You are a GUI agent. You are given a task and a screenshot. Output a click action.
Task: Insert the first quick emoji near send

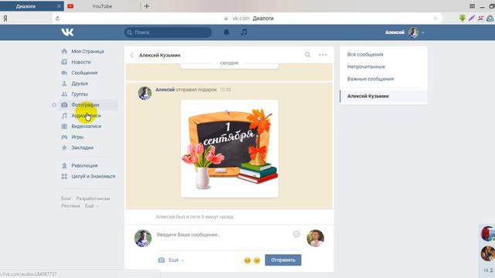coord(247,260)
